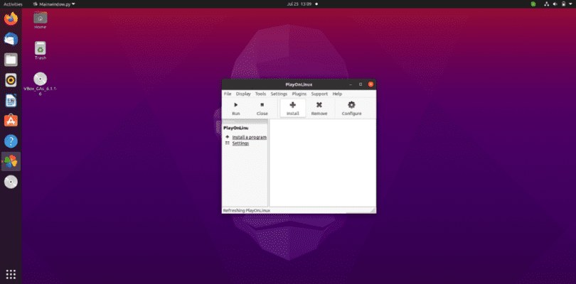Click the Install plus toolbar button
Viewport: 576px width, 284px height.
click(293, 109)
